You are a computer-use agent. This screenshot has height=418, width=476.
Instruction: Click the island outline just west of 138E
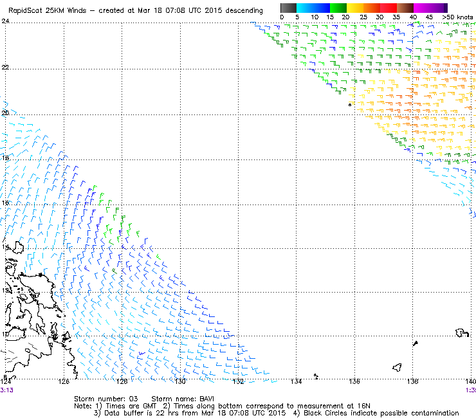(x=397, y=368)
